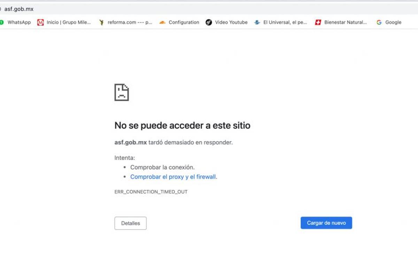Expand error details with the Detalles button

(x=130, y=223)
